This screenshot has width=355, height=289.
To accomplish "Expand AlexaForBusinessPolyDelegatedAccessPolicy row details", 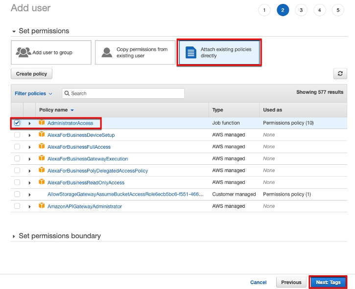I will click(29, 171).
